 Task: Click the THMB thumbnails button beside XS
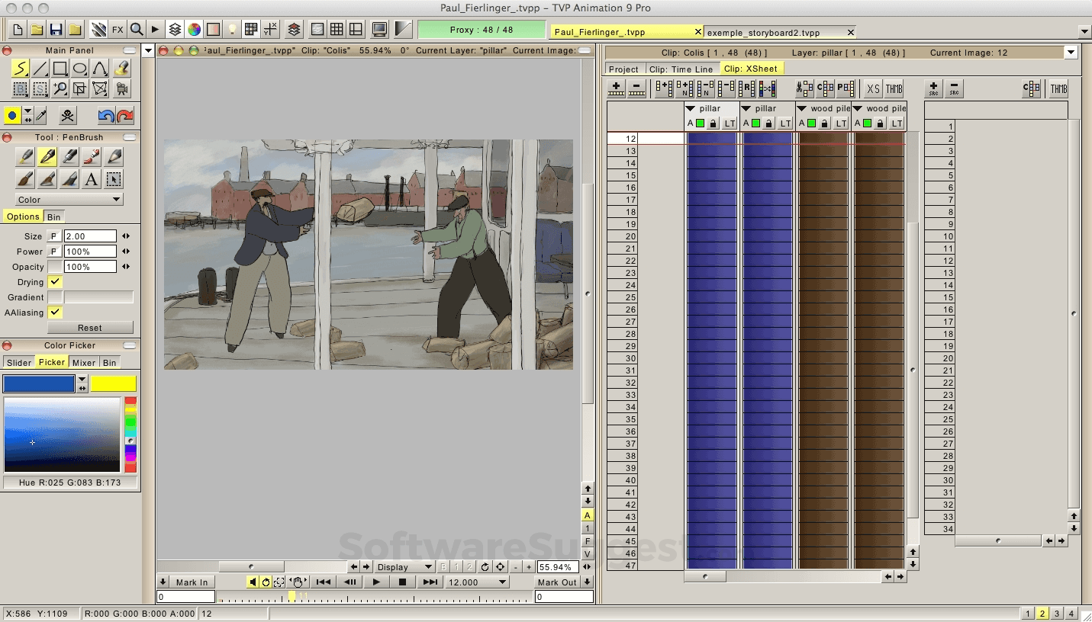coord(894,89)
